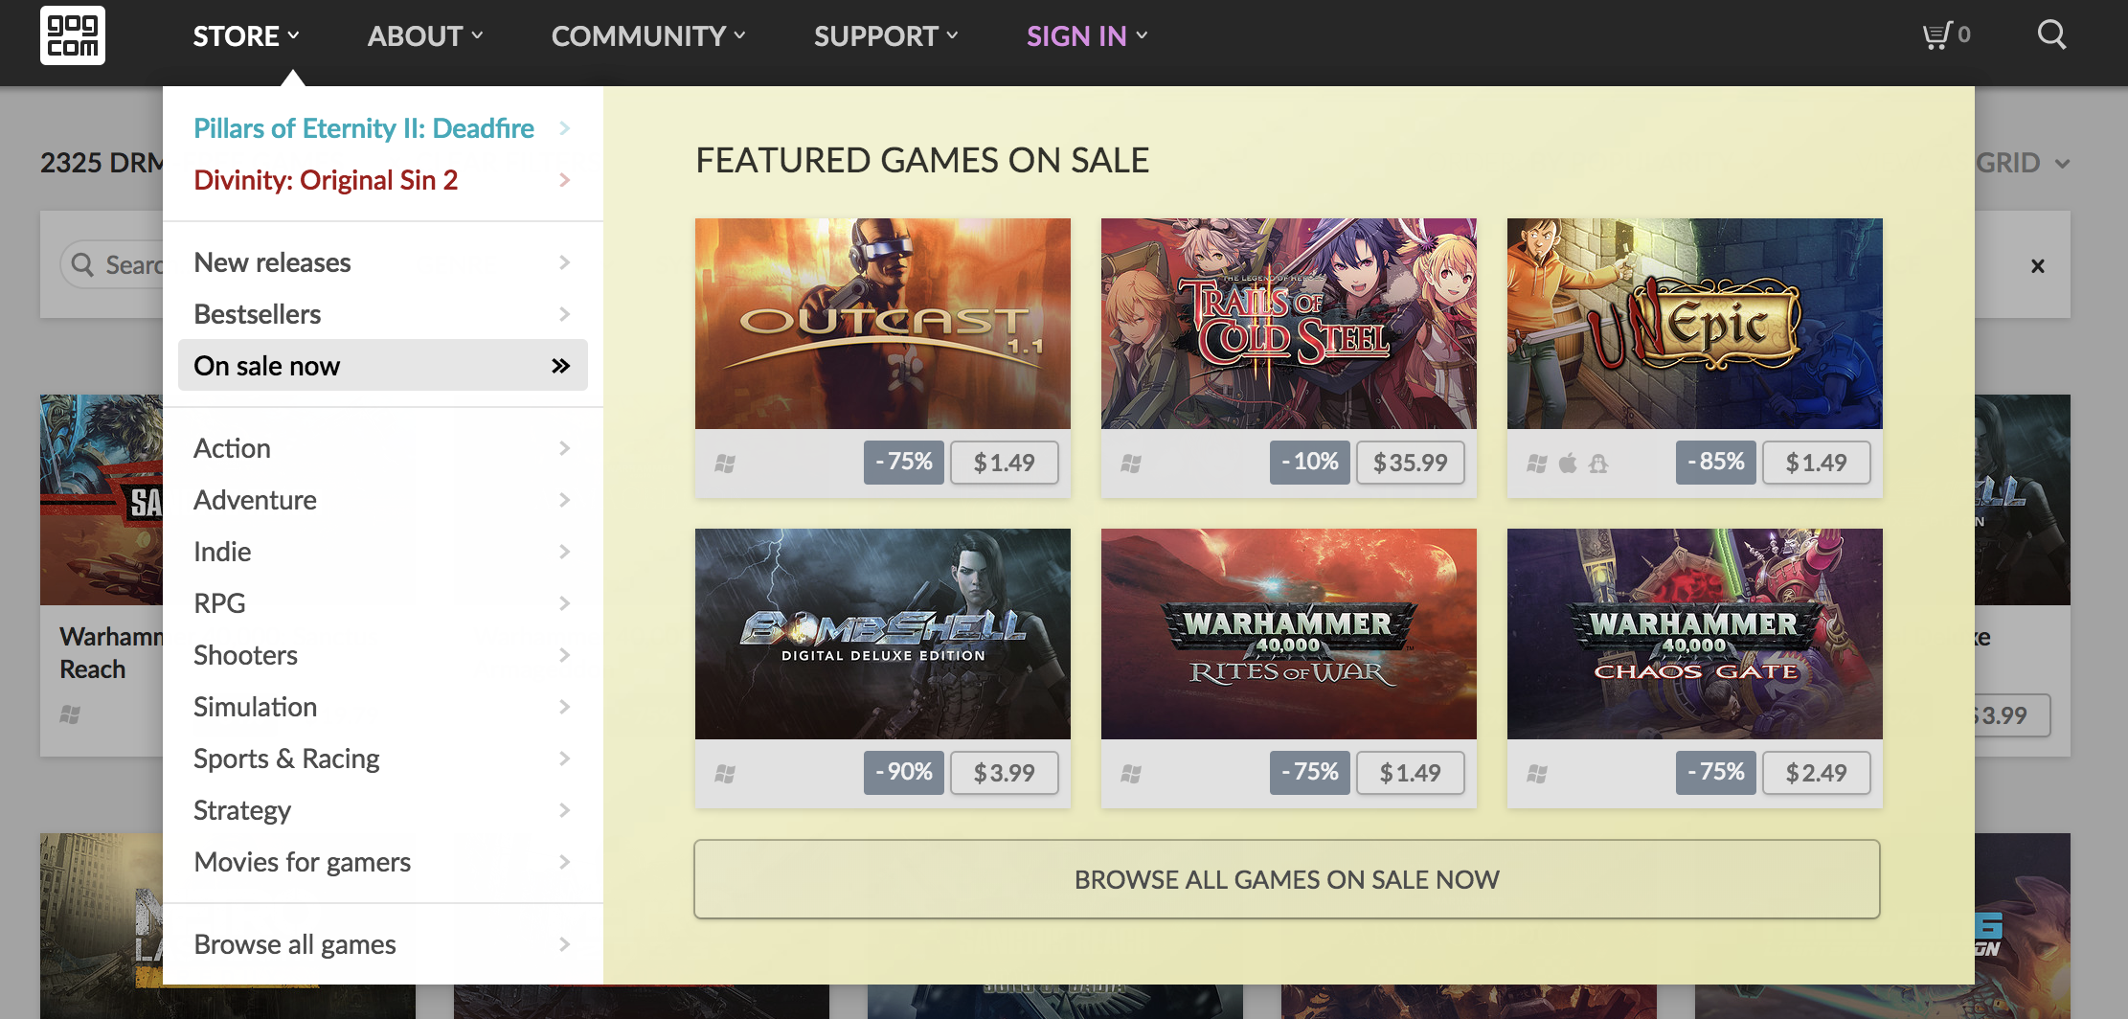Open the Trails of Cold Steel cover image
2128x1019 pixels.
(x=1289, y=324)
